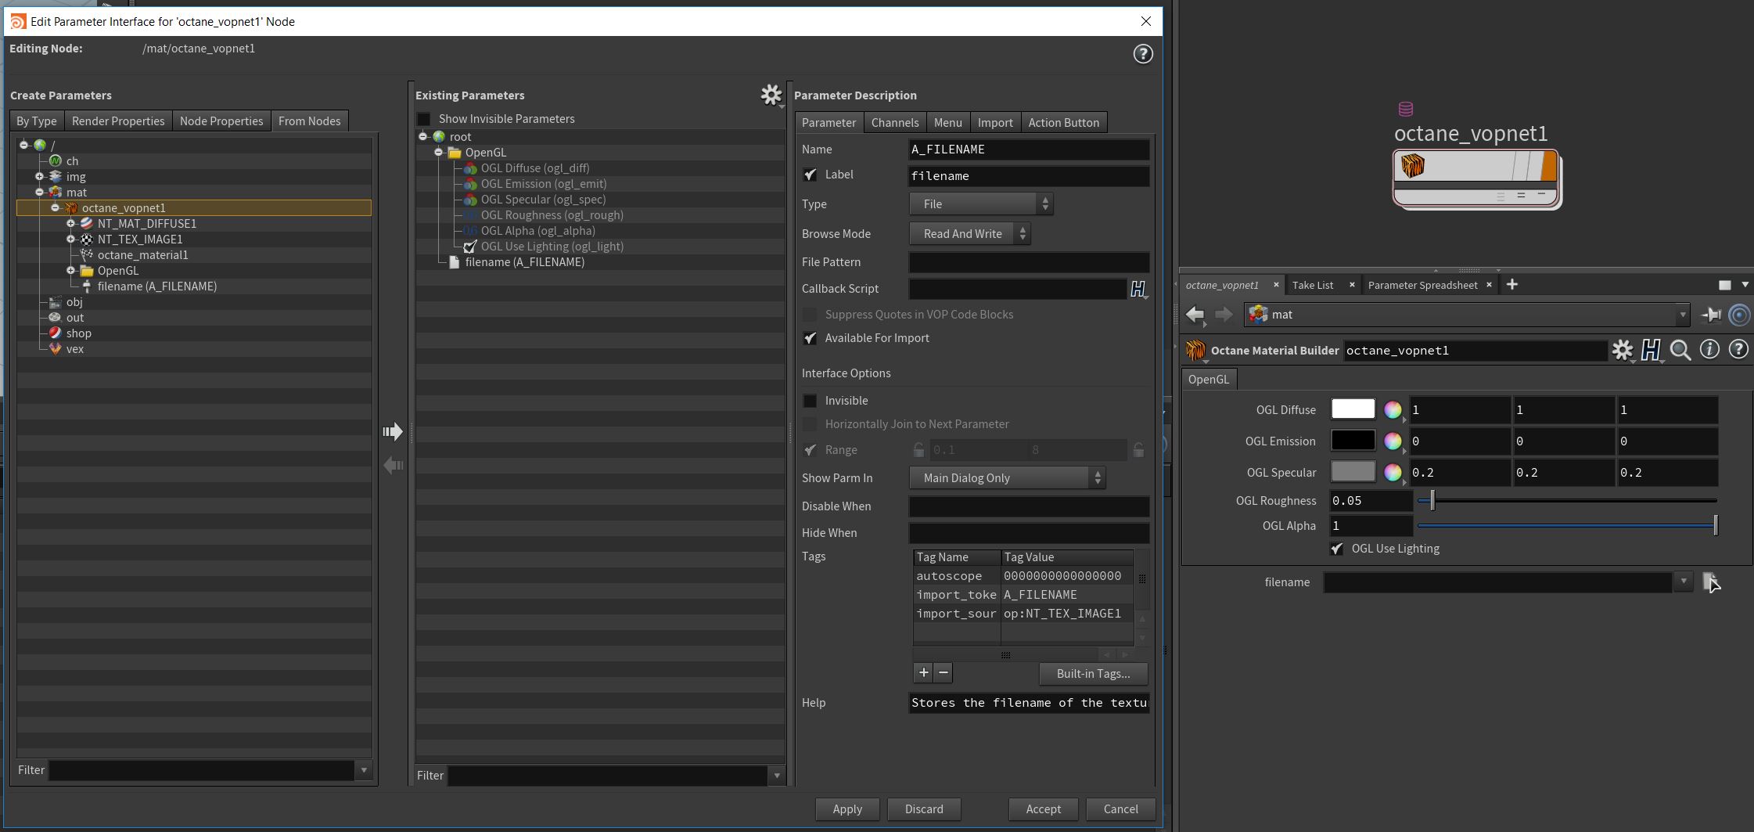This screenshot has height=832, width=1754.
Task: Open the Action Button tab
Action: click(1064, 123)
